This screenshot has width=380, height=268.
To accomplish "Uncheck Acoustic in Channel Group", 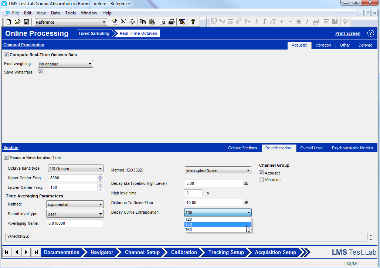I will click(x=261, y=173).
